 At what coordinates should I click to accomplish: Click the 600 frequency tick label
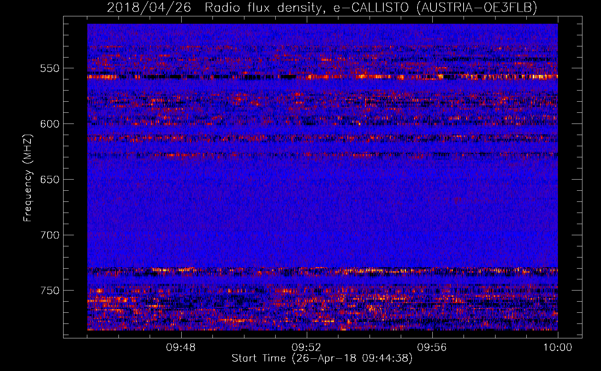50,124
